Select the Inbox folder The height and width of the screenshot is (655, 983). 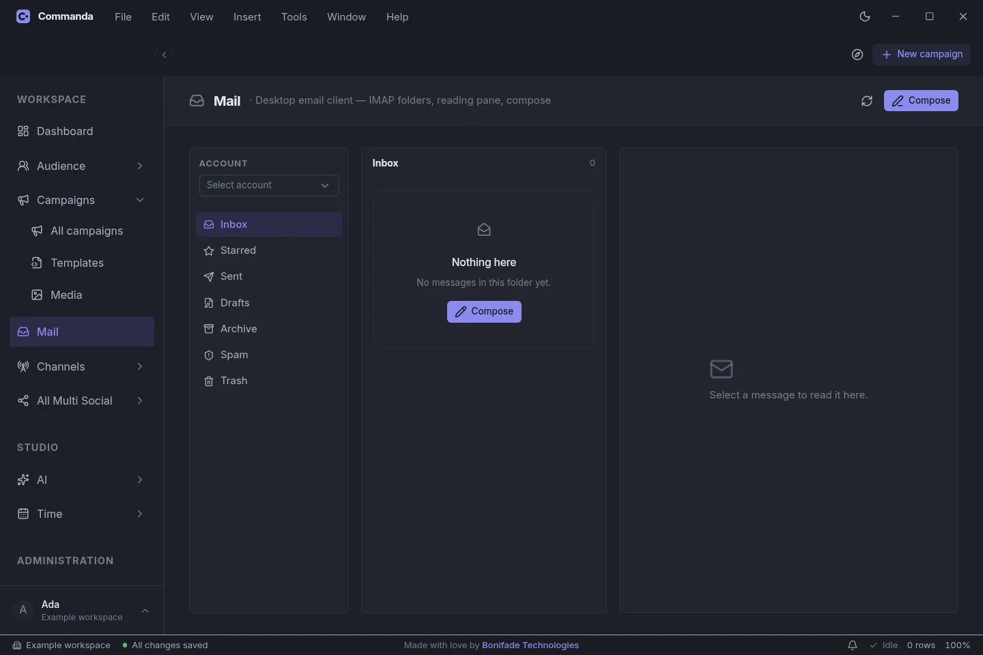coord(269,224)
